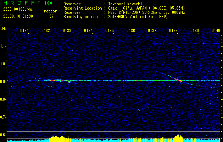The image size is (223, 142).
Task: Click the 0135 time marker
Action: [x=110, y=31]
